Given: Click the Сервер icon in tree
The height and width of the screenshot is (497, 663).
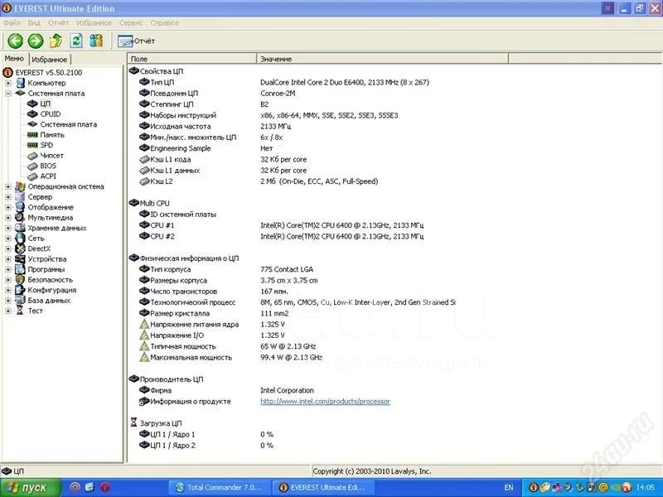Looking at the screenshot, I should 20,197.
